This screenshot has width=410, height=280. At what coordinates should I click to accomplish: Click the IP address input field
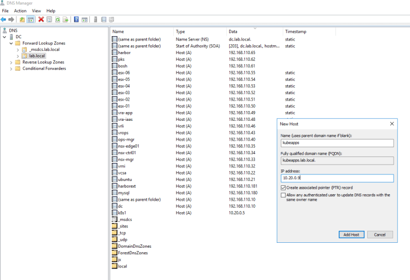coord(337,178)
